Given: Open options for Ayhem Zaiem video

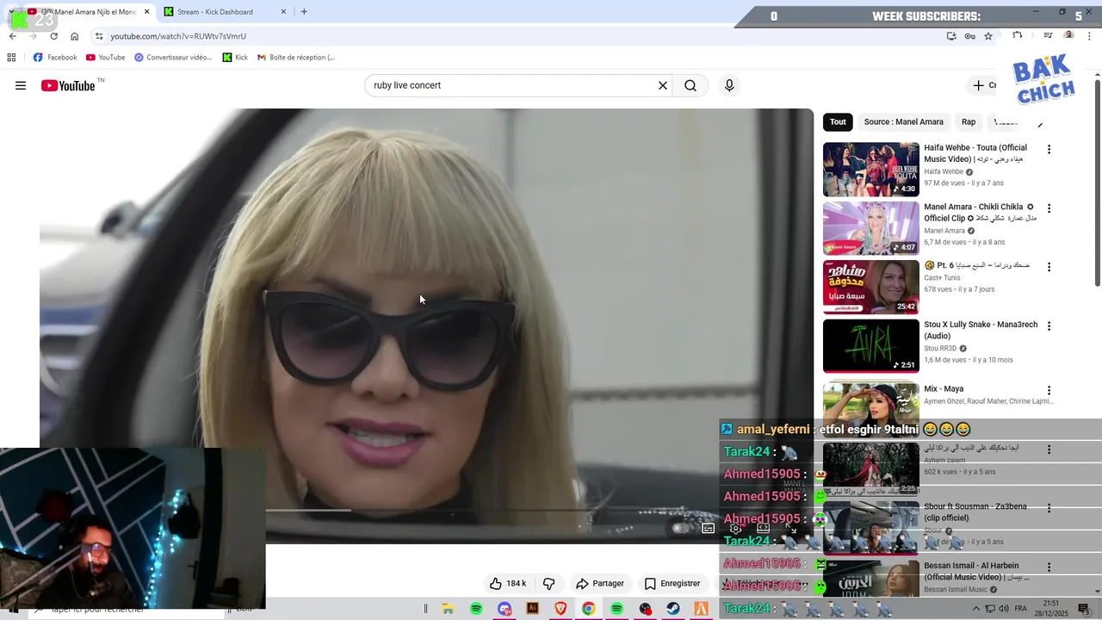Looking at the screenshot, I should (1049, 449).
